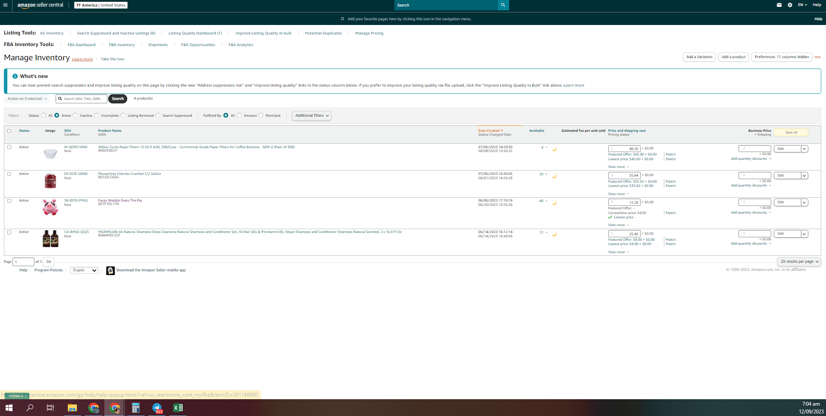
Task: Open Edit dropdown arrow for Wilbur Curtis row
Action: (x=804, y=149)
